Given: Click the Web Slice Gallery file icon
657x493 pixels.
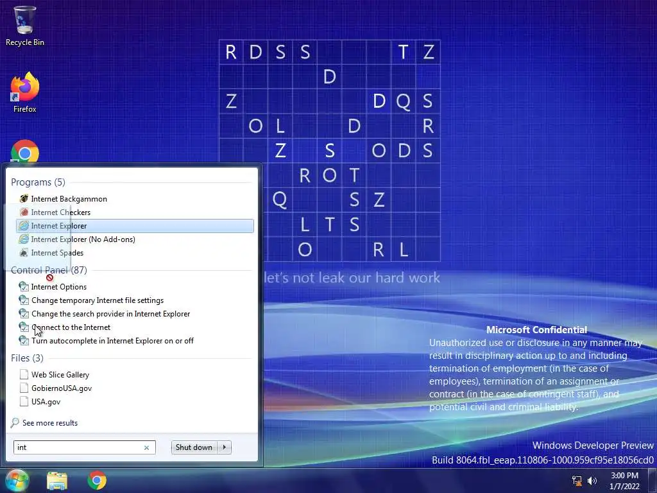Looking at the screenshot, I should click(24, 374).
